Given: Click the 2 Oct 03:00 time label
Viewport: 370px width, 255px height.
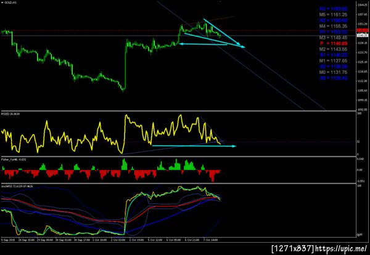Looking at the screenshot, I should pos(119,240).
